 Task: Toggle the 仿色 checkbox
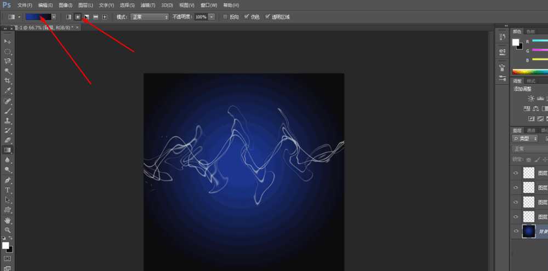point(247,17)
